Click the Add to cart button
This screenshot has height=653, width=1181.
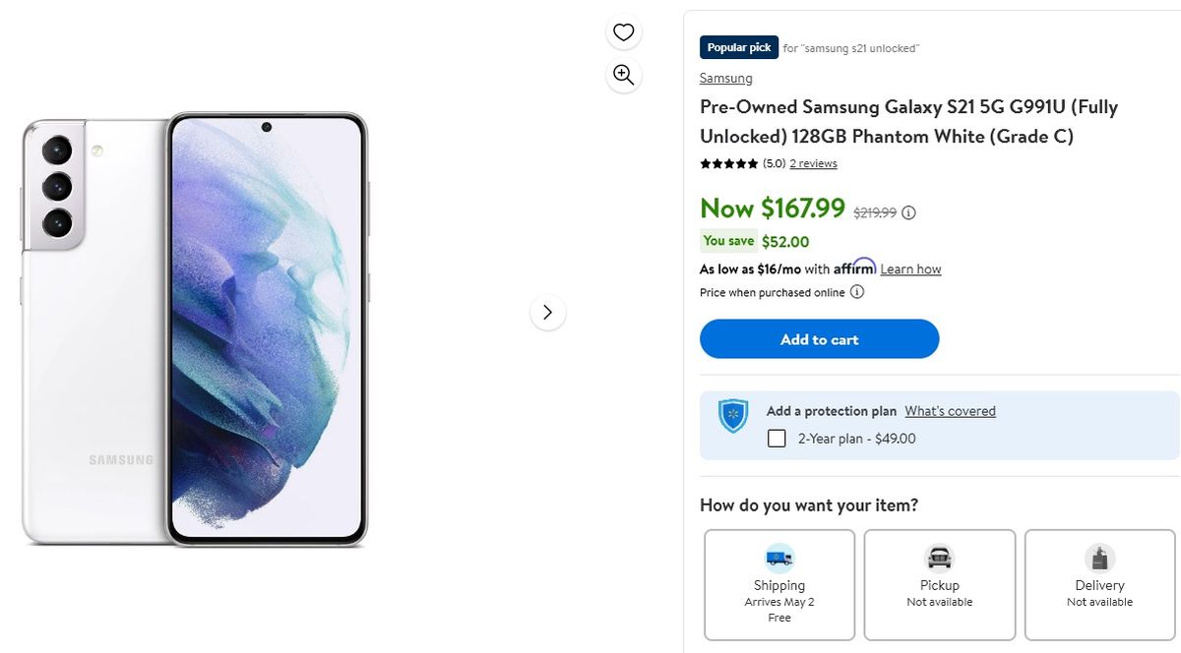tap(819, 338)
